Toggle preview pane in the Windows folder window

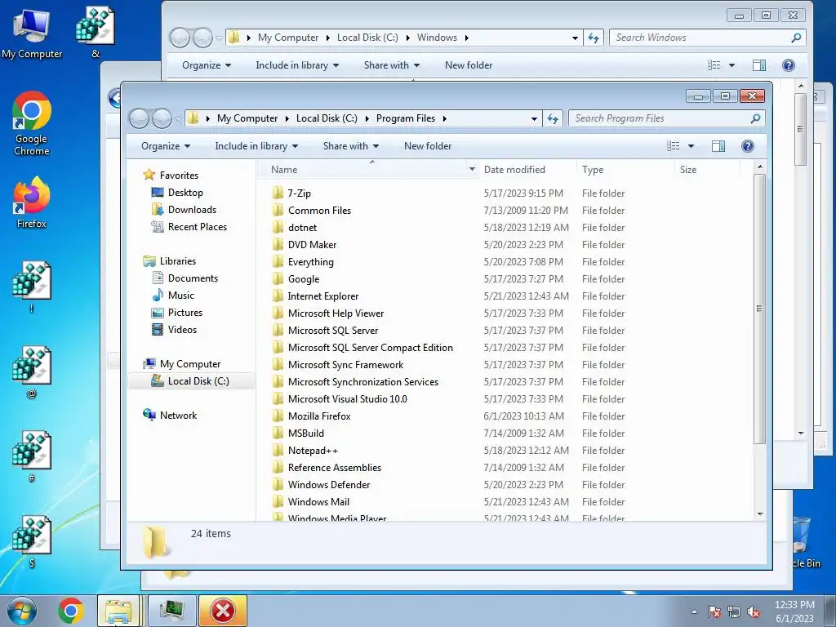pos(759,65)
